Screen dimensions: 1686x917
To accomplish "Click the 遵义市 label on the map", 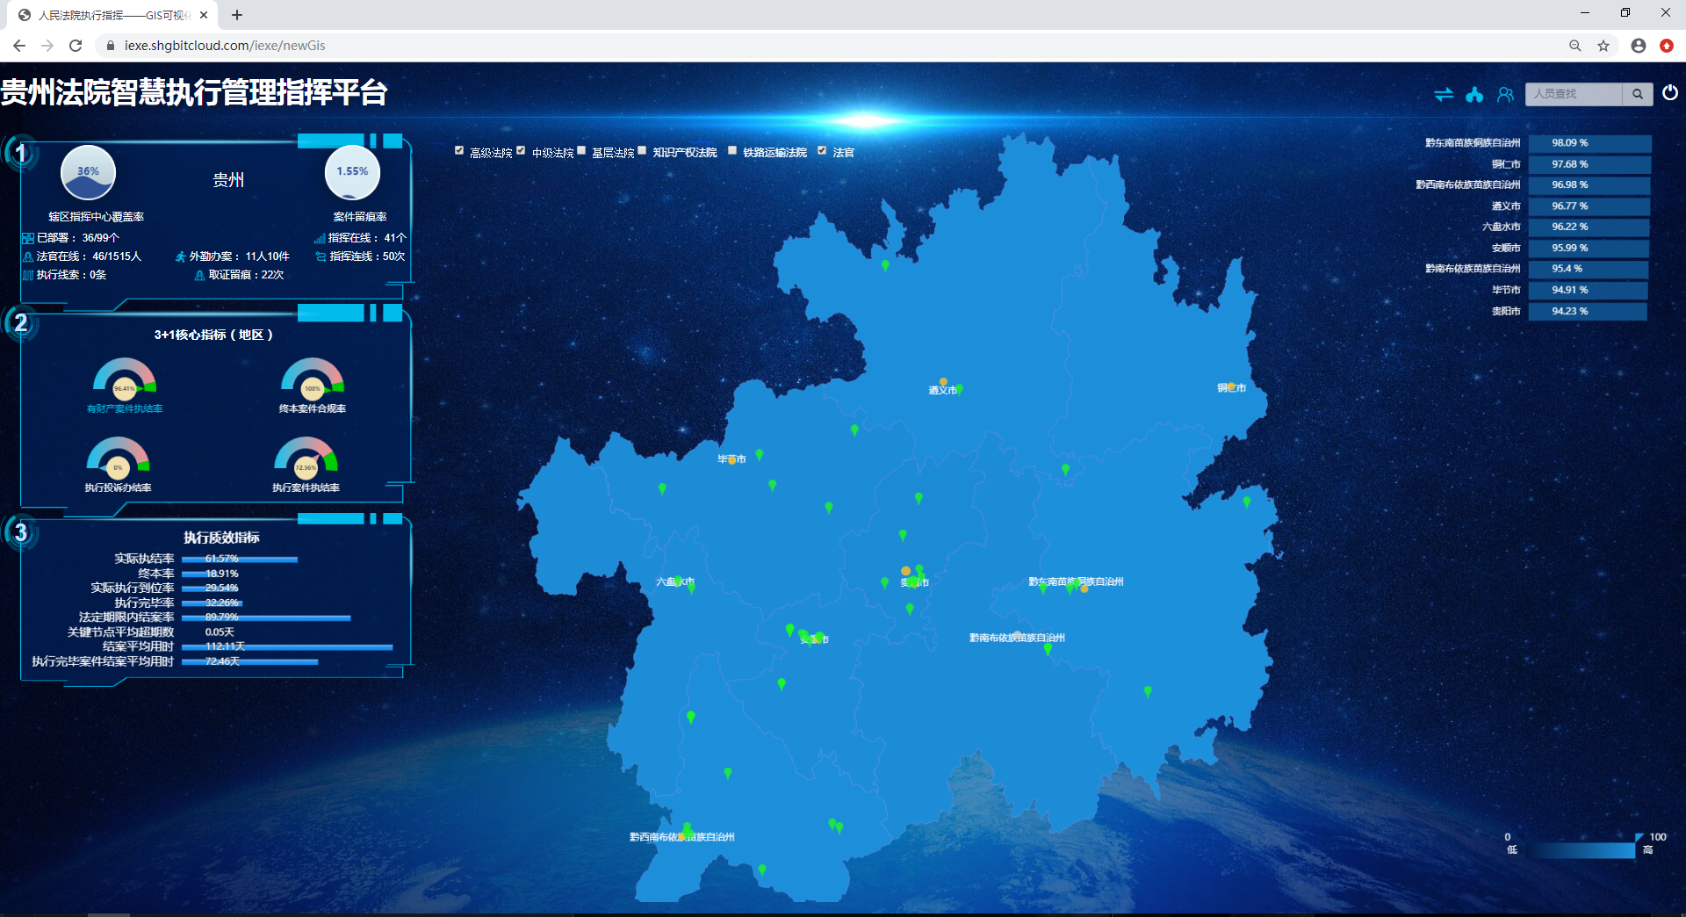I will click(x=942, y=390).
